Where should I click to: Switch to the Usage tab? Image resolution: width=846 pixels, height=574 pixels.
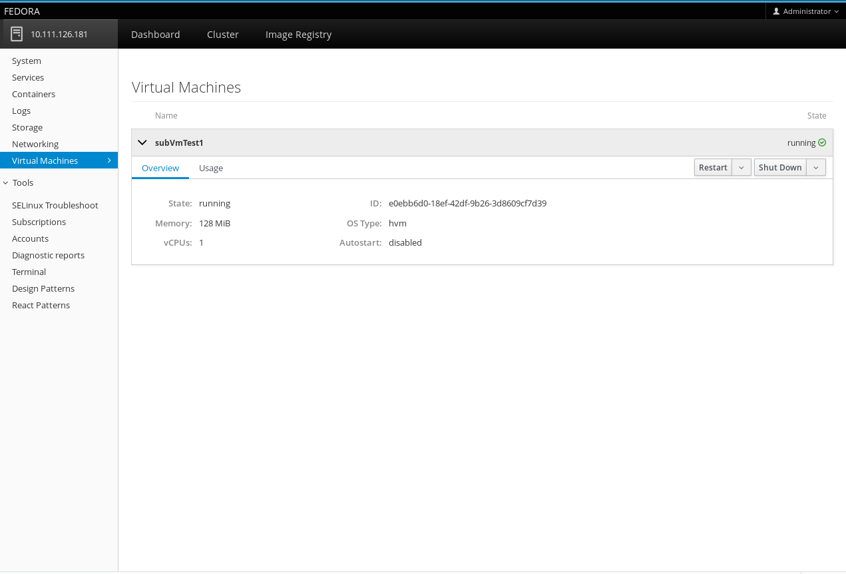[211, 168]
